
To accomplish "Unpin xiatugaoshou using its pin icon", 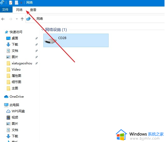I will tap(36, 63).
